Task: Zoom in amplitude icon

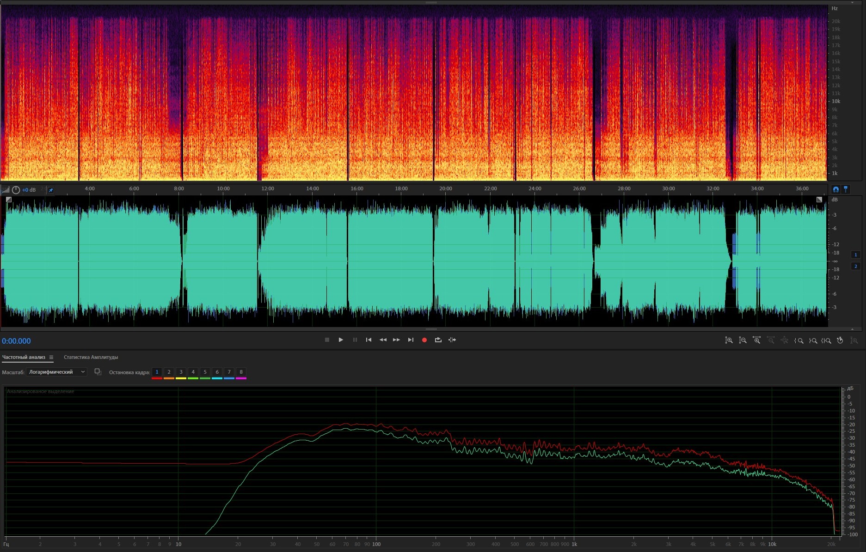Action: click(x=729, y=340)
